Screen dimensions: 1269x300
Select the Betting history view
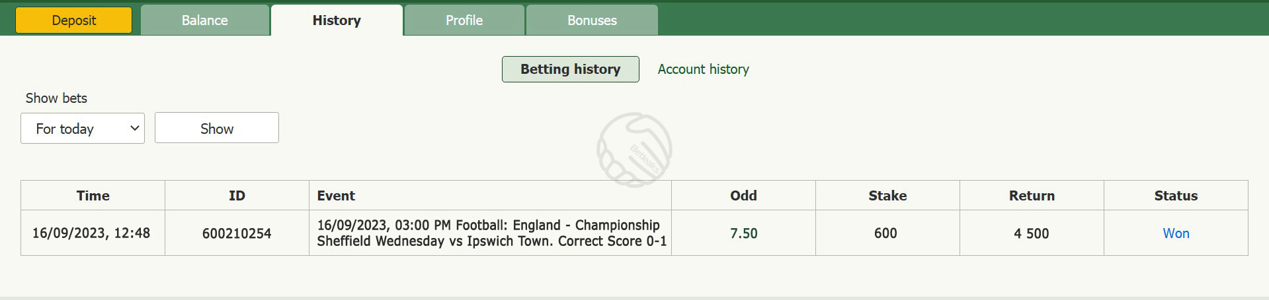point(571,69)
